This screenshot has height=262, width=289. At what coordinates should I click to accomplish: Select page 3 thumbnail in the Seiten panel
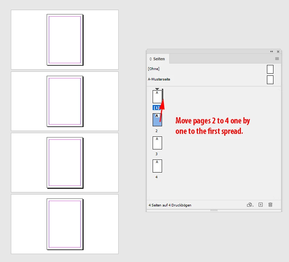[x=157, y=143]
